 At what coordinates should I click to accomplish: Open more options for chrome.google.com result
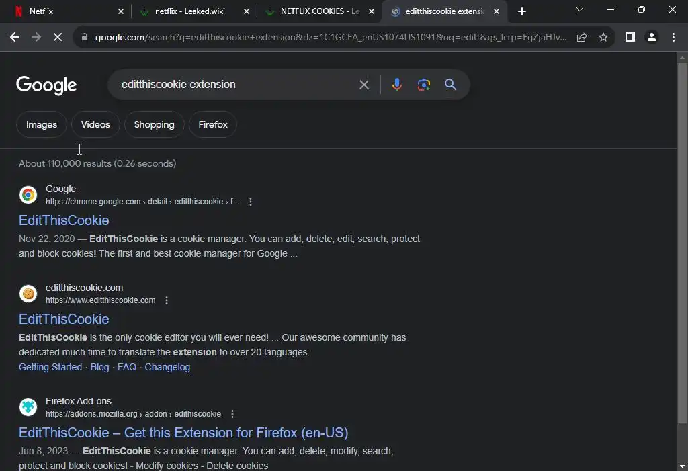[x=251, y=202]
